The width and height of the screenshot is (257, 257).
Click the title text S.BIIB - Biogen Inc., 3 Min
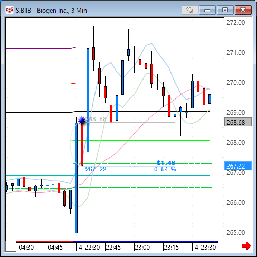tap(51, 11)
